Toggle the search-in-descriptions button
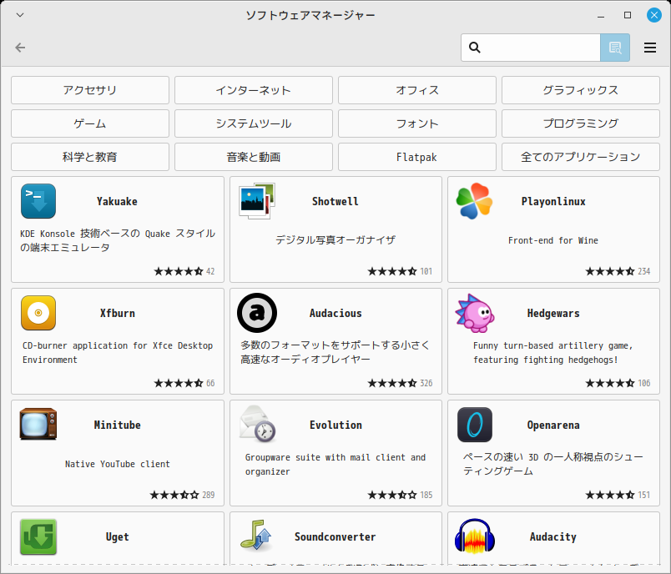This screenshot has width=671, height=574. coord(615,48)
